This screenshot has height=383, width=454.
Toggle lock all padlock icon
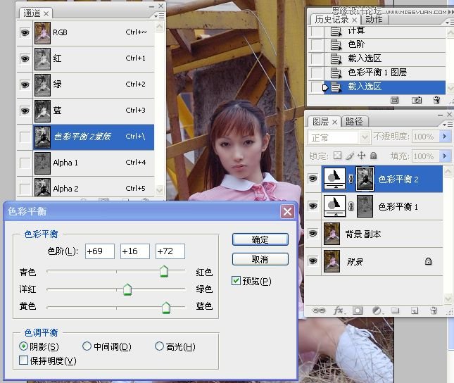pos(374,156)
